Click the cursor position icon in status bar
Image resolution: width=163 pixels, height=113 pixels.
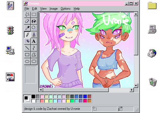tap(95, 109)
